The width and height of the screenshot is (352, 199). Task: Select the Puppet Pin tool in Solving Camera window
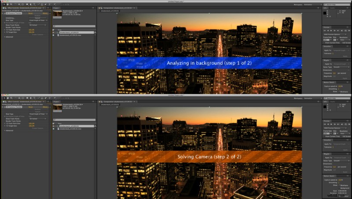click(55, 98)
